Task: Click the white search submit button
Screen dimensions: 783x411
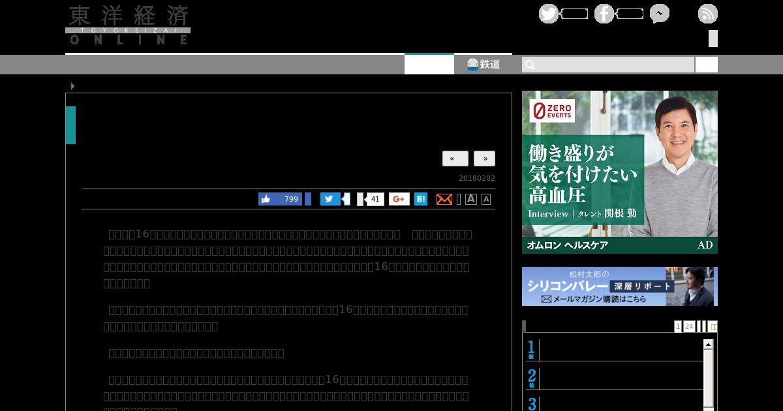Action: [x=707, y=65]
